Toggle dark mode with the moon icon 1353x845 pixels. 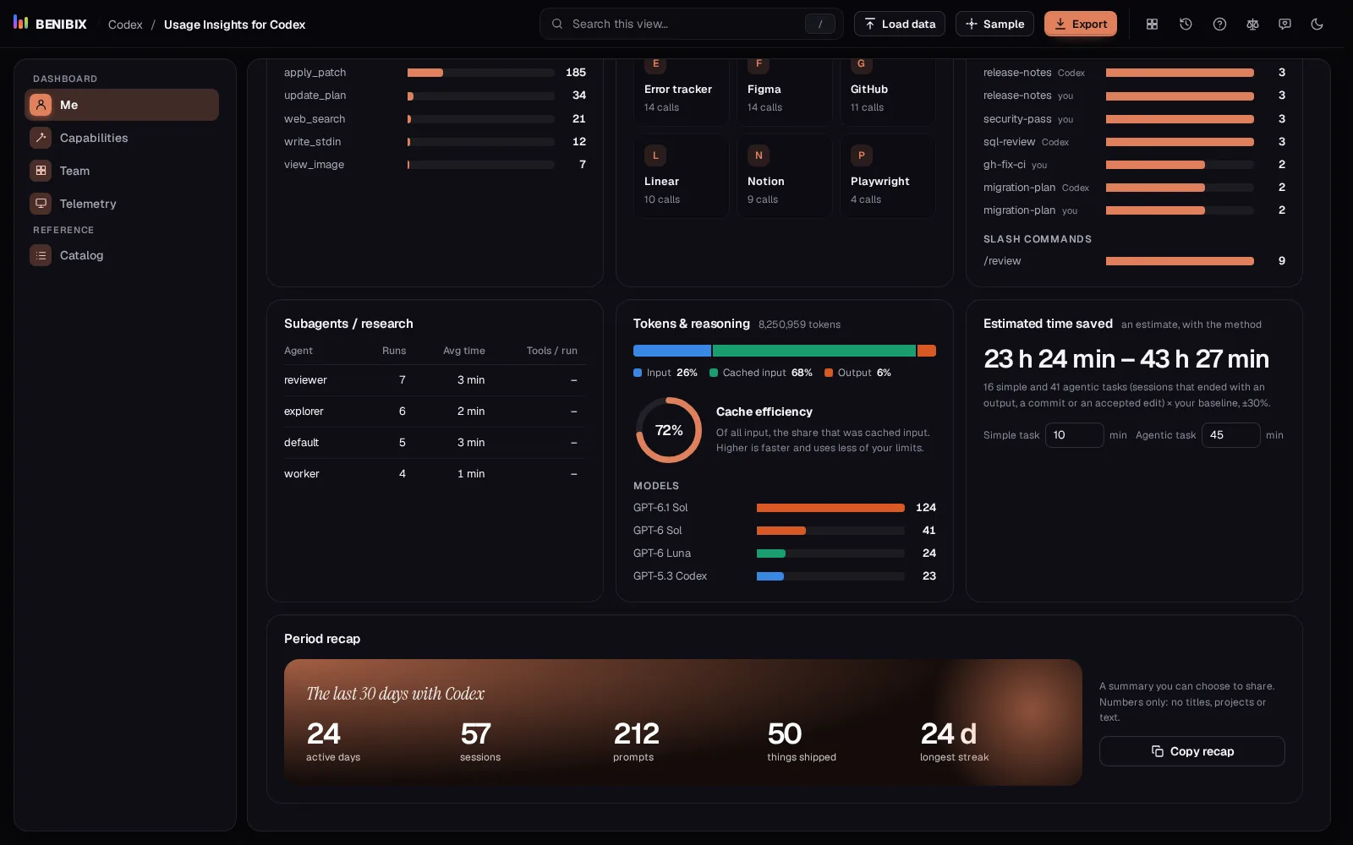pos(1317,24)
